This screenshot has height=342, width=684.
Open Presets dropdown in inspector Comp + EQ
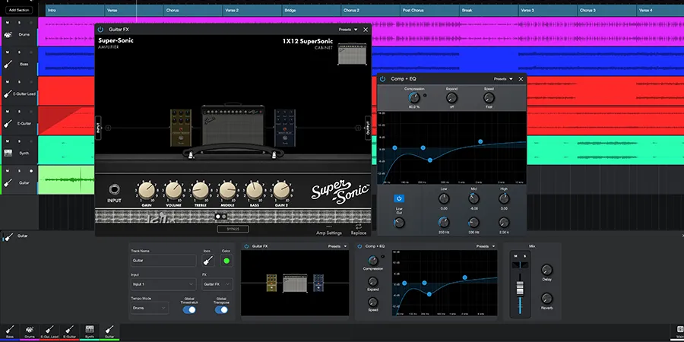[x=486, y=246]
